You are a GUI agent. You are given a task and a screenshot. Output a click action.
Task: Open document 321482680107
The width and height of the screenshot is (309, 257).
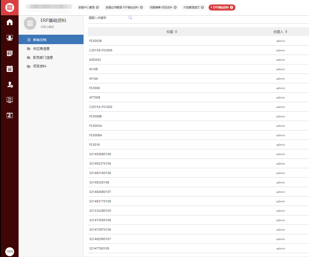point(100,192)
